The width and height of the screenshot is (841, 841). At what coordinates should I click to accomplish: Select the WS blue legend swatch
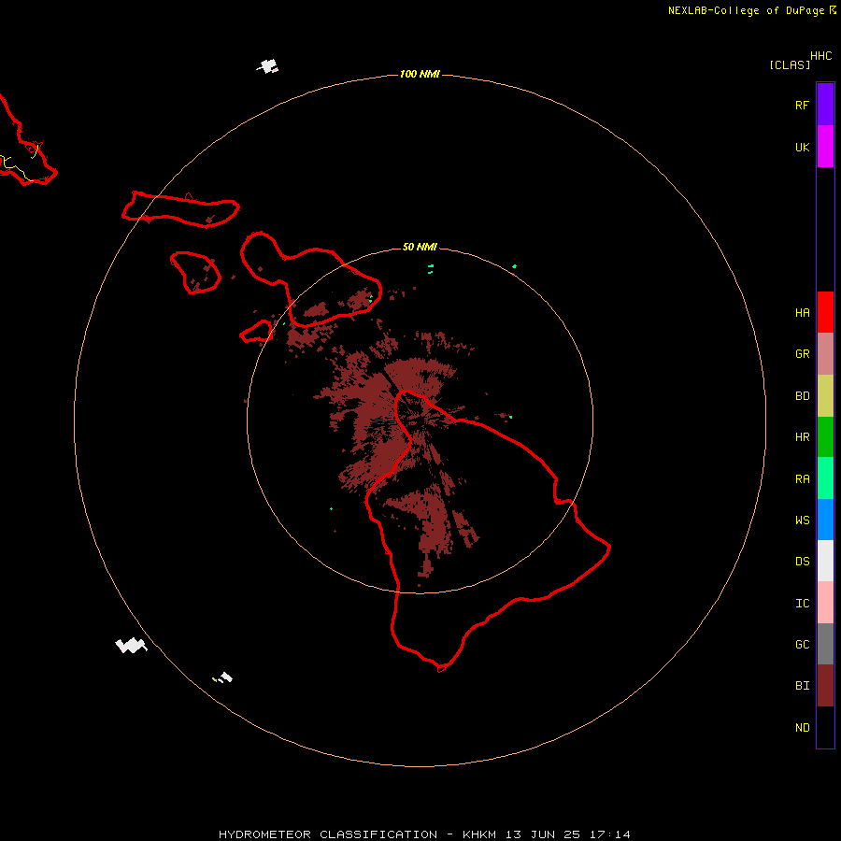click(x=825, y=520)
